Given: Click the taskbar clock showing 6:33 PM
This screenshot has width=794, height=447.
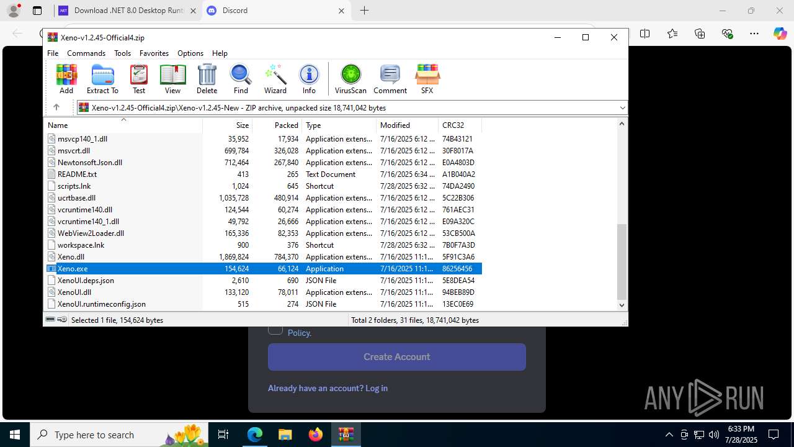Looking at the screenshot, I should [741, 435].
